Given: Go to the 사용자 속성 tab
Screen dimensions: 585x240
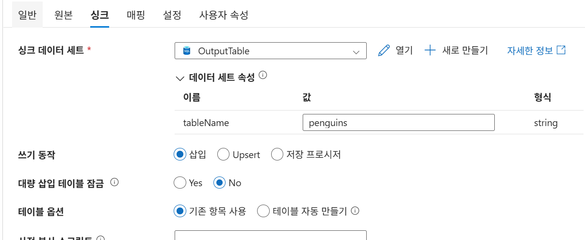Looking at the screenshot, I should coord(224,15).
